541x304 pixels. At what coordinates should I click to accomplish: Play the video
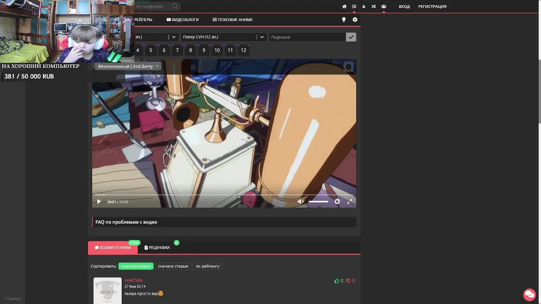[99, 201]
